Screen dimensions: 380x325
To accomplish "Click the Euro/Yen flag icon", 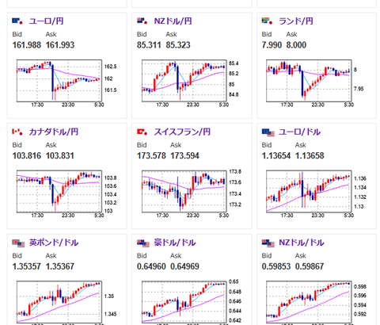I will [x=17, y=21].
